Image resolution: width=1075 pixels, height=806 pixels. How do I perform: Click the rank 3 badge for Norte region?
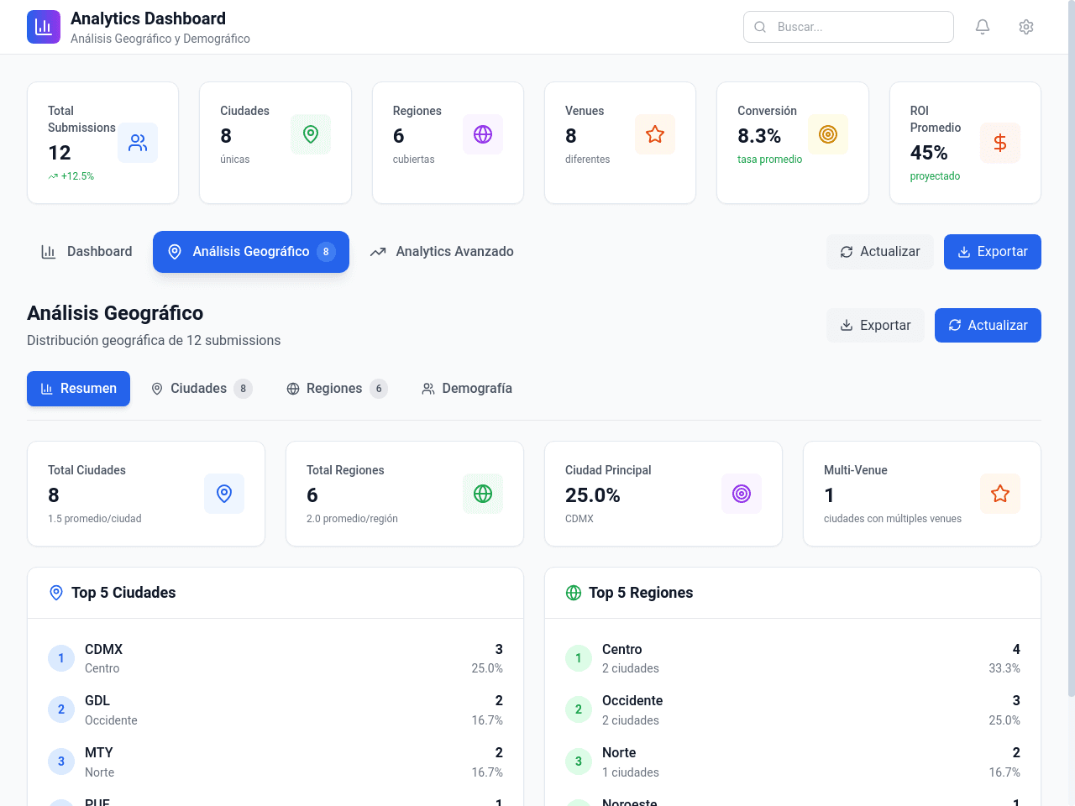579,762
